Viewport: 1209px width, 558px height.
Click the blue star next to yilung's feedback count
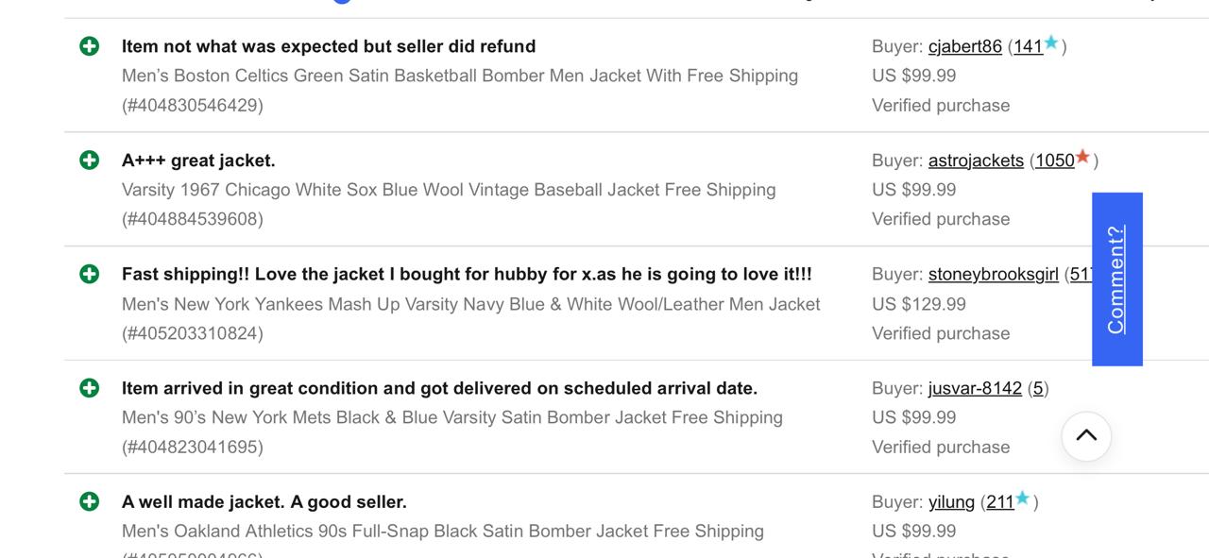1022,498
